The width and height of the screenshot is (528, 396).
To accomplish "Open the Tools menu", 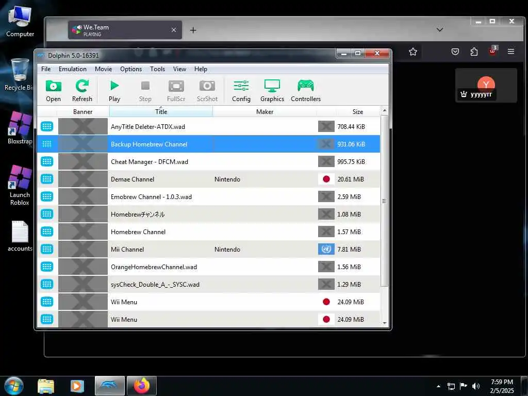I will [157, 69].
